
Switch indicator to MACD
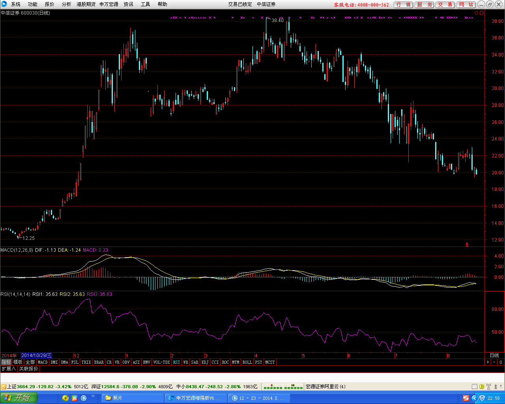[x=43, y=362]
